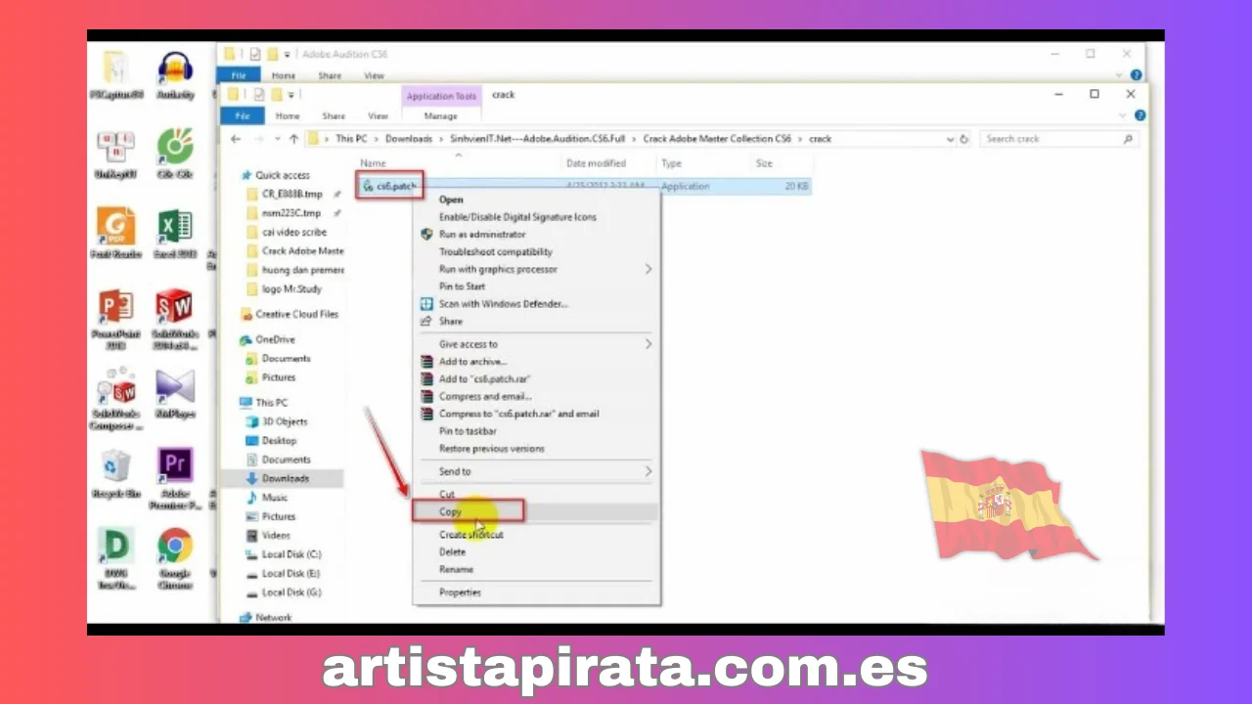Choose Delete from the context menu
The image size is (1252, 704).
pos(452,552)
